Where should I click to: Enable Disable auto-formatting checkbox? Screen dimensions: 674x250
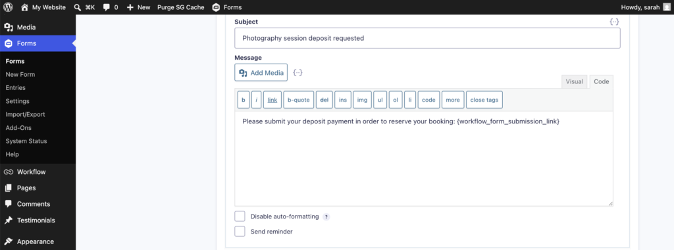coord(240,217)
